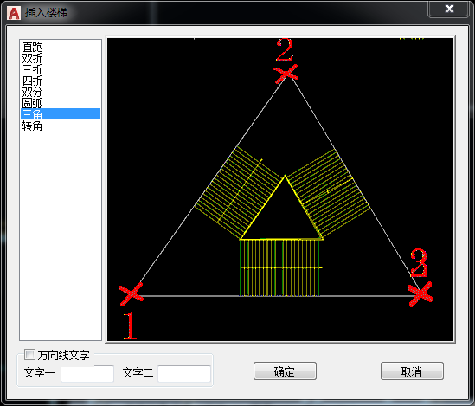Focus the 文字一 input field
475x406 pixels.
(x=87, y=374)
